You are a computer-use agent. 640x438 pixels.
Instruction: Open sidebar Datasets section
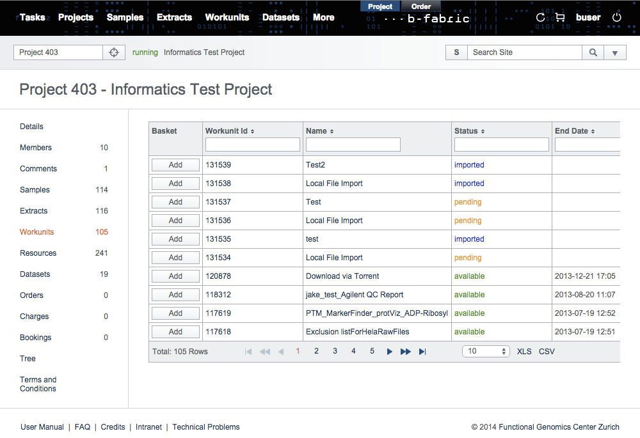(x=35, y=274)
